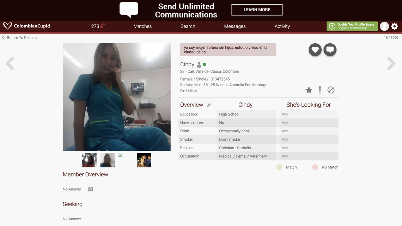Viewport: 402px width, 226px height.
Task: Add Cindy to favorites with star icon
Action: point(309,90)
